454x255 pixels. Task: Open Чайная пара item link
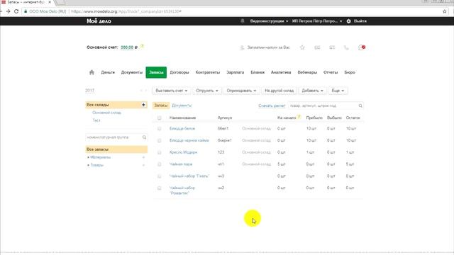point(181,164)
